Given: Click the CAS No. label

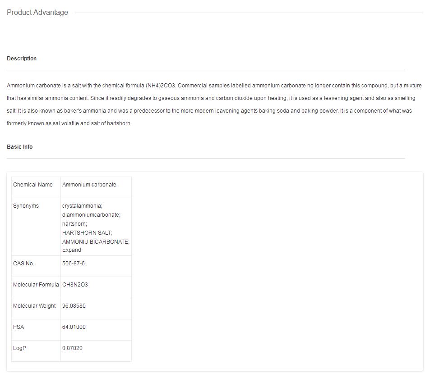Looking at the screenshot, I should (x=23, y=264).
